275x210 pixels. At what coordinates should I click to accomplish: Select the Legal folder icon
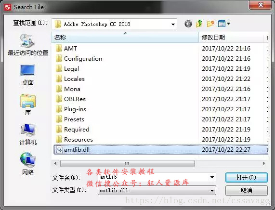click(x=59, y=68)
